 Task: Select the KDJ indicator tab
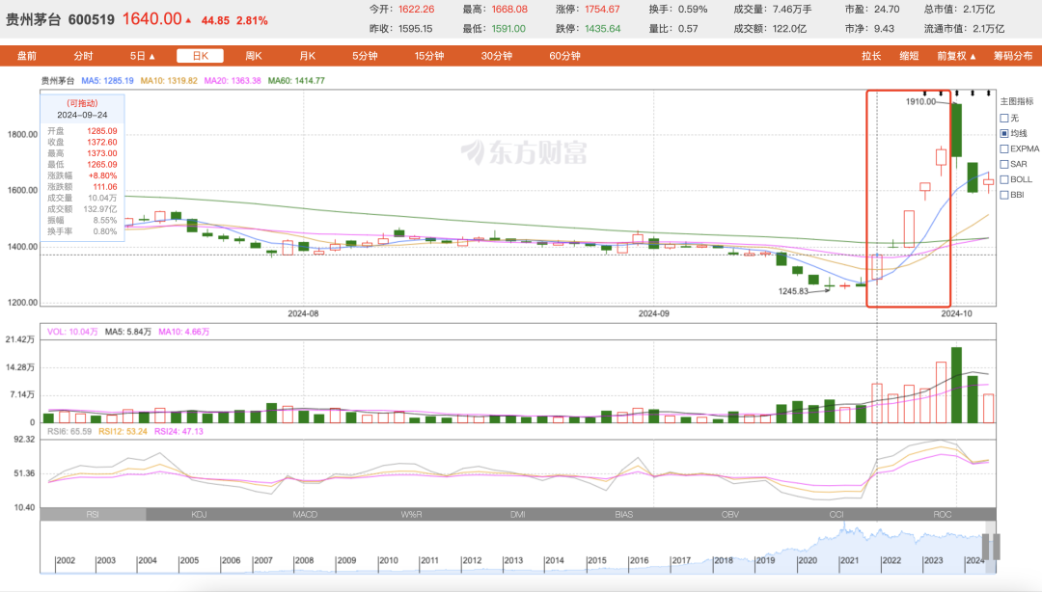pyautogui.click(x=199, y=514)
